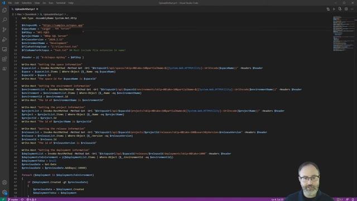Minimize the Visual Studio Code window

point(336,3)
